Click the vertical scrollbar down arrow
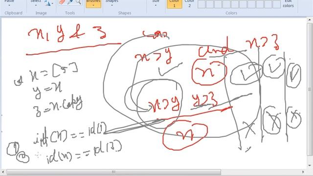This screenshot has width=313, height=176. [310, 165]
